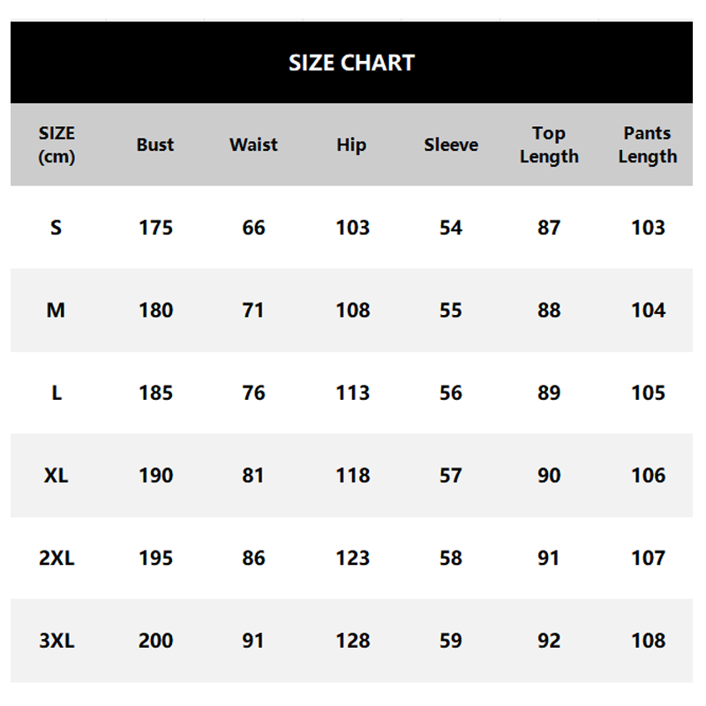Click the 2XL size row label
The width and height of the screenshot is (706, 706).
(56, 558)
